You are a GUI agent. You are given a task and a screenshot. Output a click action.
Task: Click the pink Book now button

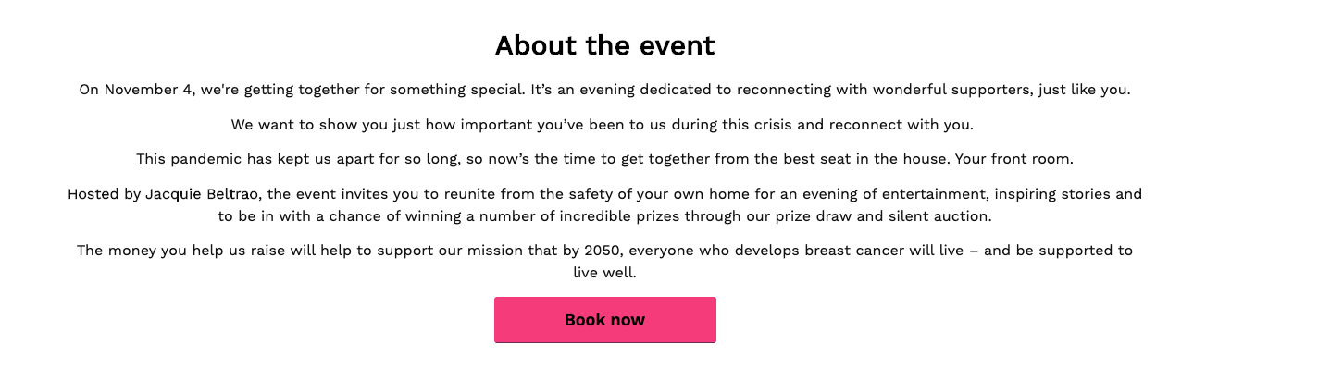click(604, 320)
